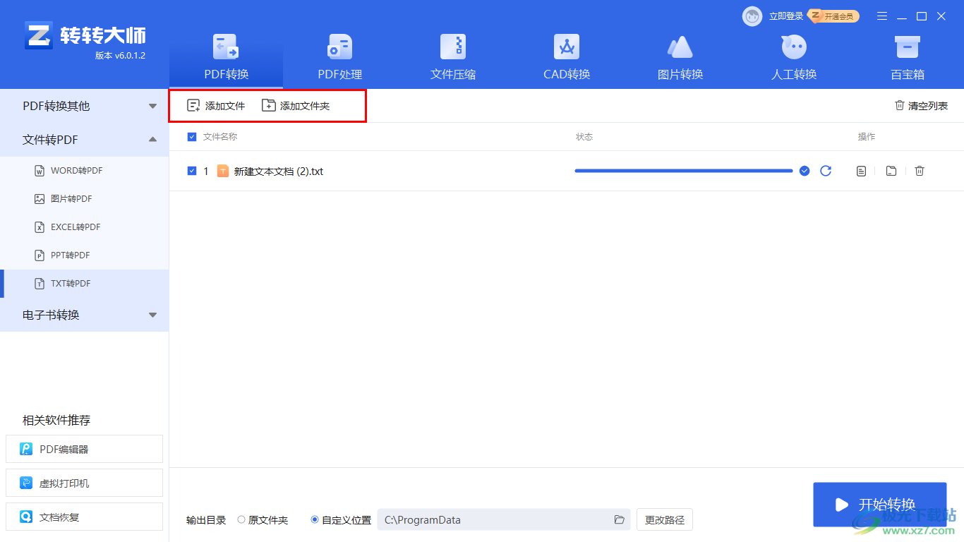This screenshot has width=964, height=542.
Task: Expand the PDF转换其他 section
Action: [85, 106]
